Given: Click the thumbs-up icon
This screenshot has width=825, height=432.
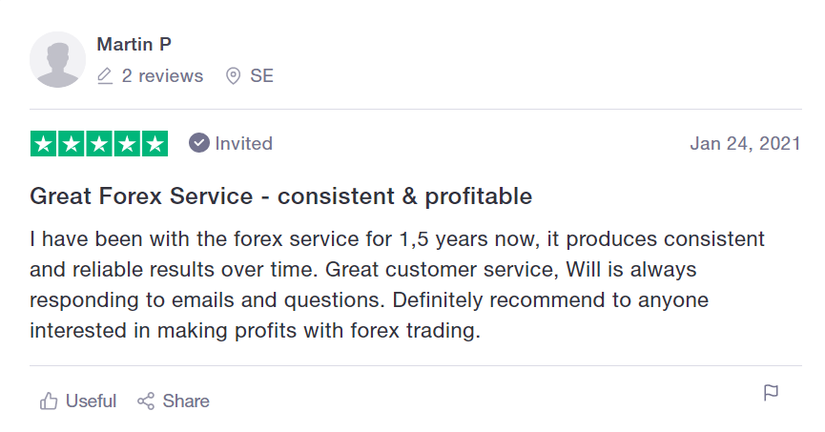Looking at the screenshot, I should pyautogui.click(x=49, y=401).
